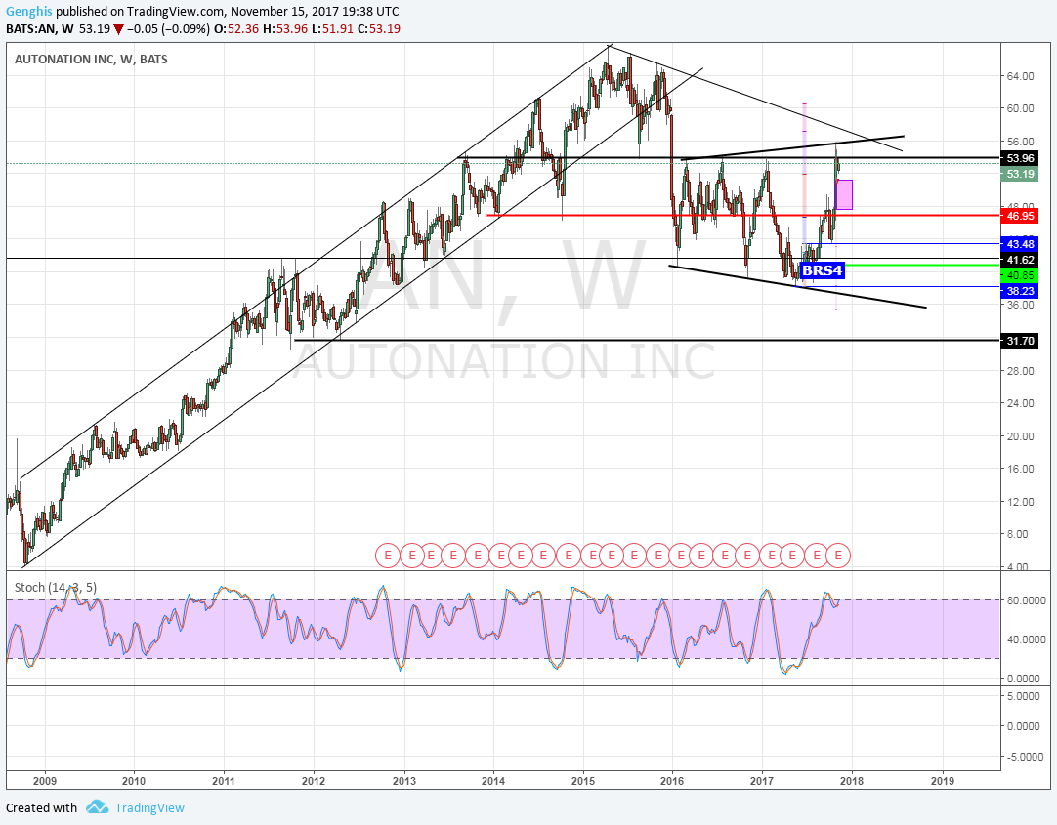Click the C:53.19 close value in header
Image resolution: width=1057 pixels, height=825 pixels.
pos(379,29)
